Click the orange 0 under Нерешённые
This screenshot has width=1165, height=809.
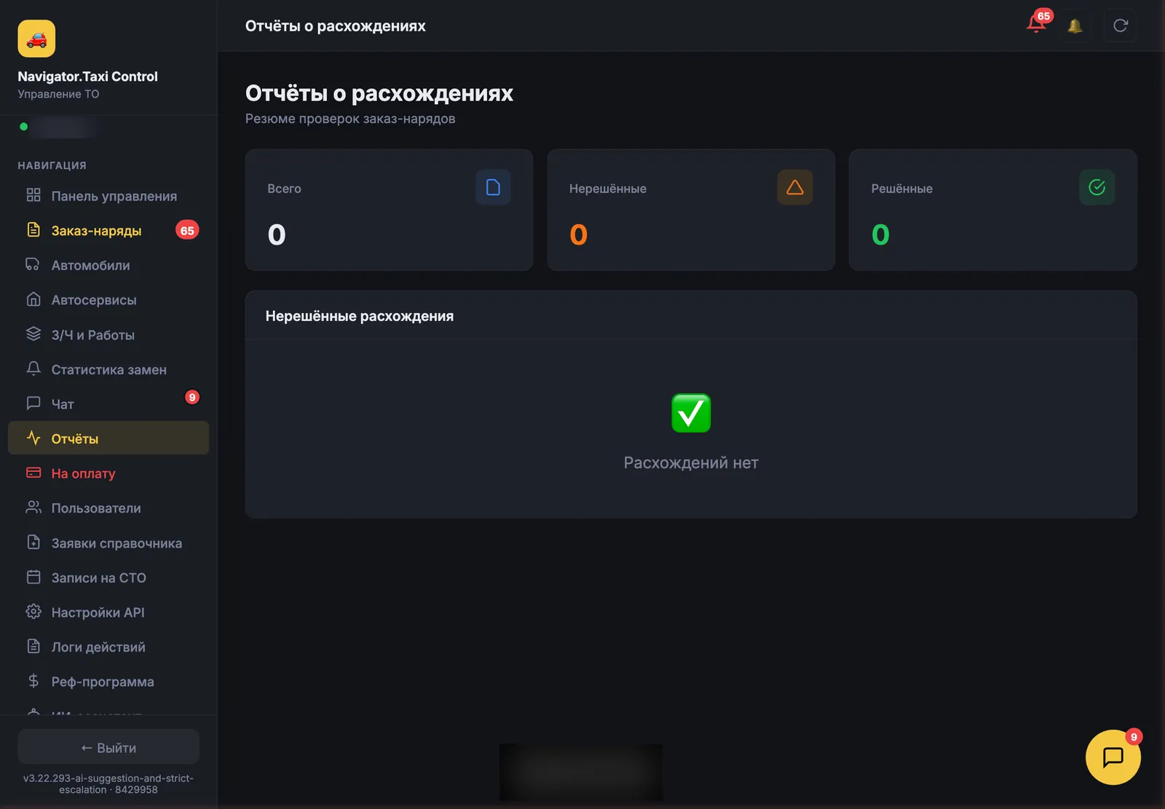[x=578, y=234]
